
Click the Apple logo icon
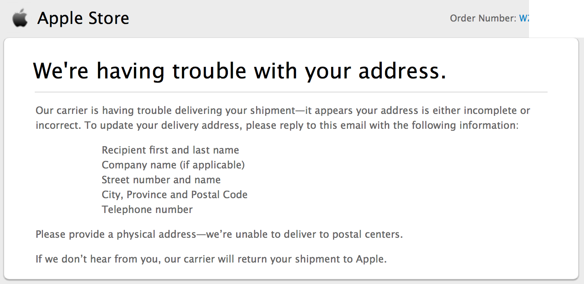(x=20, y=19)
